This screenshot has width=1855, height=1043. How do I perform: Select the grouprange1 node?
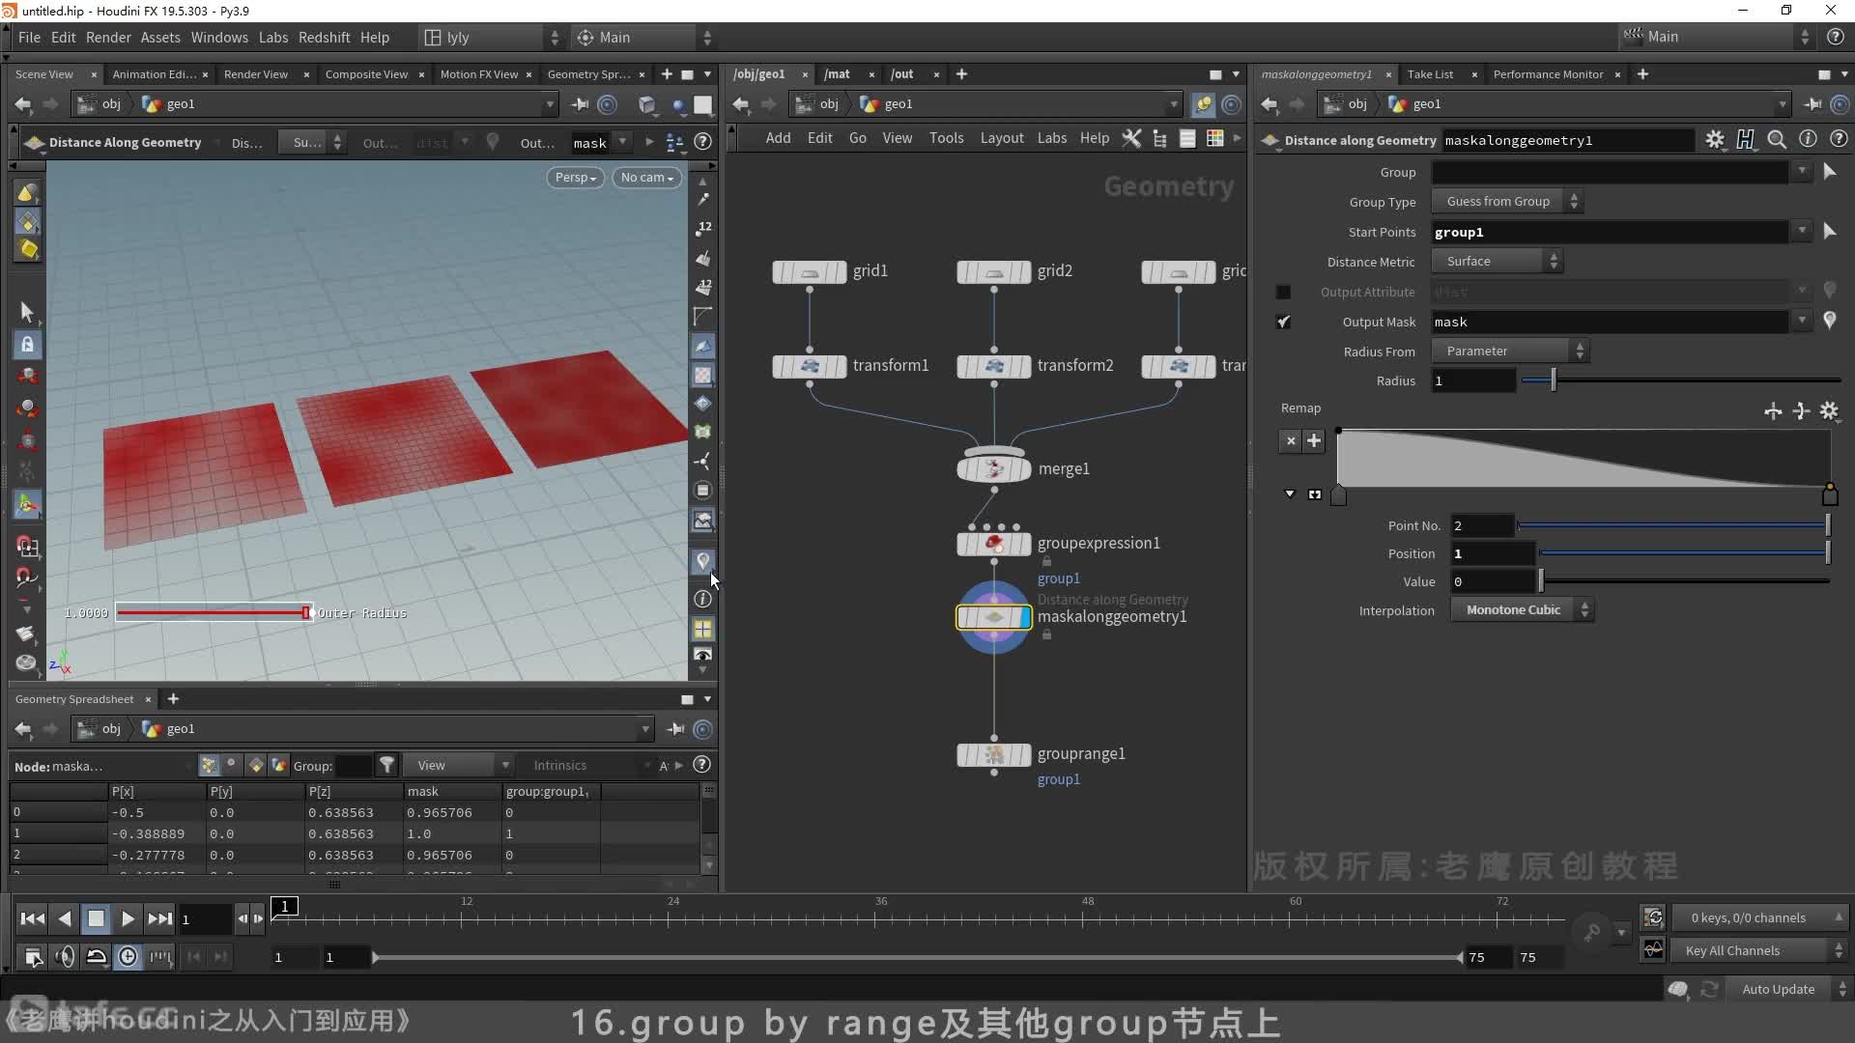point(993,754)
